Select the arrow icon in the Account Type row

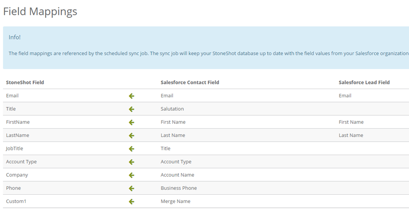[131, 162]
